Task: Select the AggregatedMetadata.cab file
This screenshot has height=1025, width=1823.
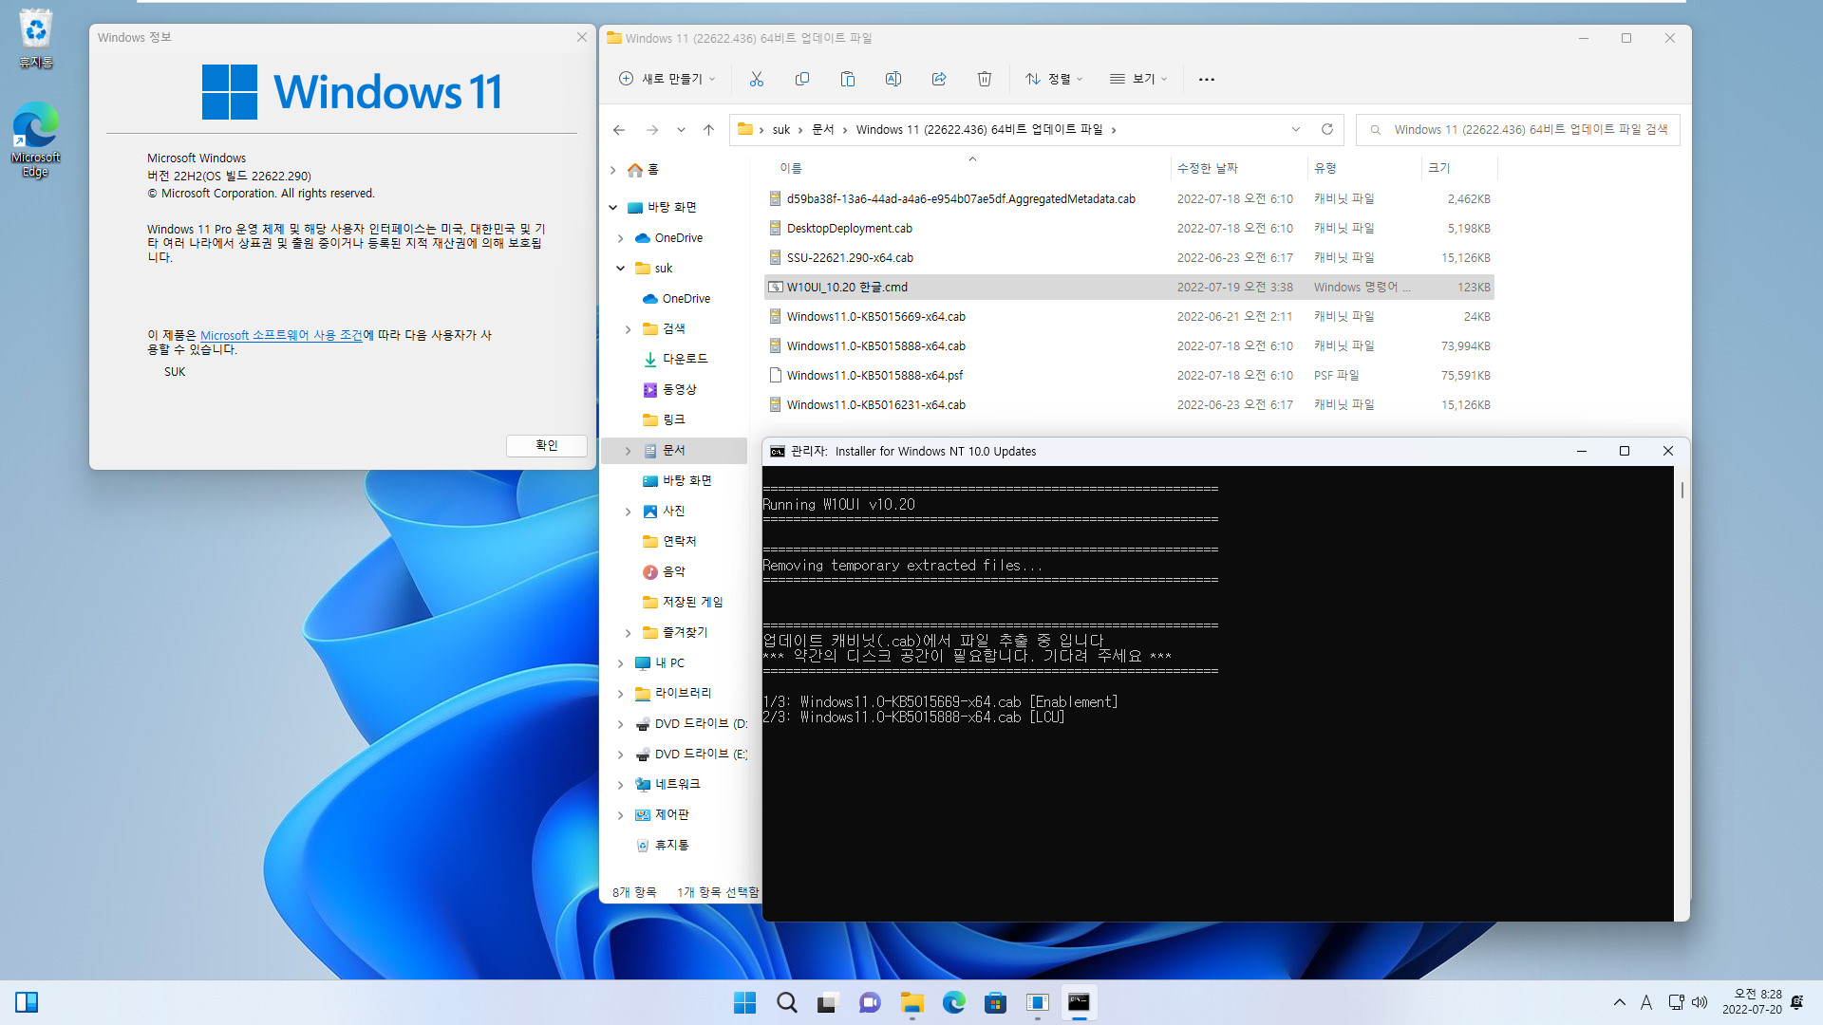Action: pyautogui.click(x=1131, y=199)
